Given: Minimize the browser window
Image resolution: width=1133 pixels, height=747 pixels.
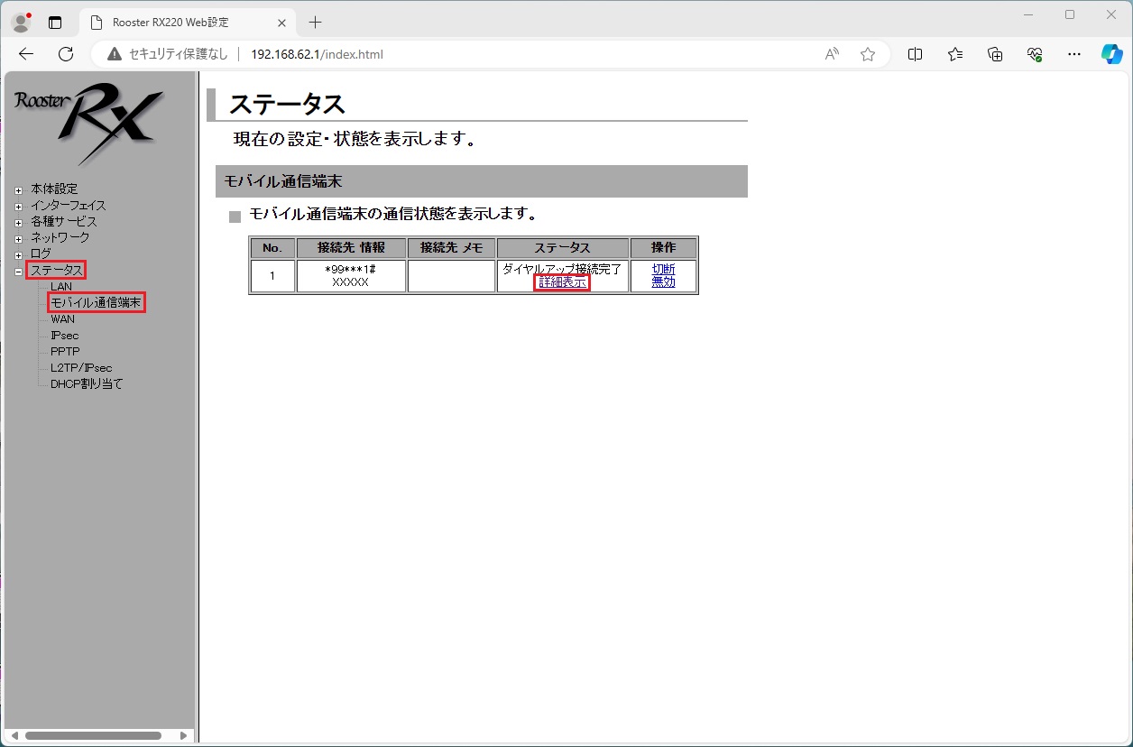Looking at the screenshot, I should pyautogui.click(x=1028, y=14).
